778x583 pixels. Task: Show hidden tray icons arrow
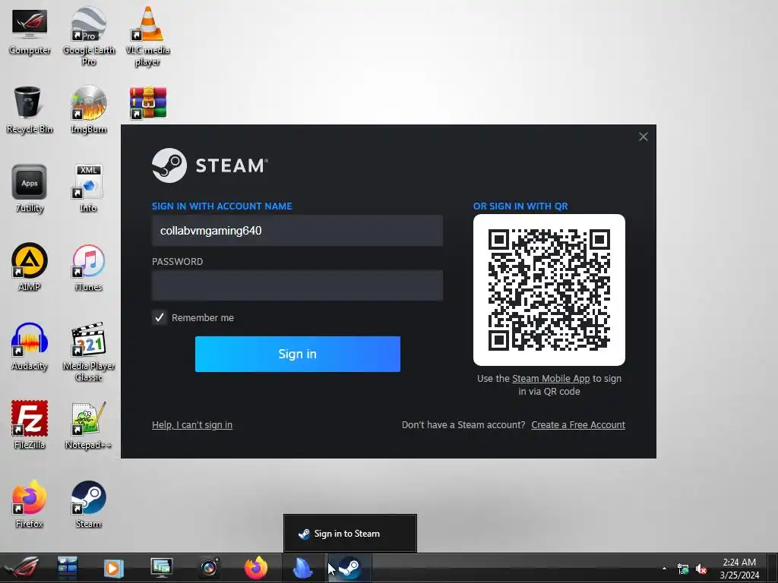coord(664,569)
